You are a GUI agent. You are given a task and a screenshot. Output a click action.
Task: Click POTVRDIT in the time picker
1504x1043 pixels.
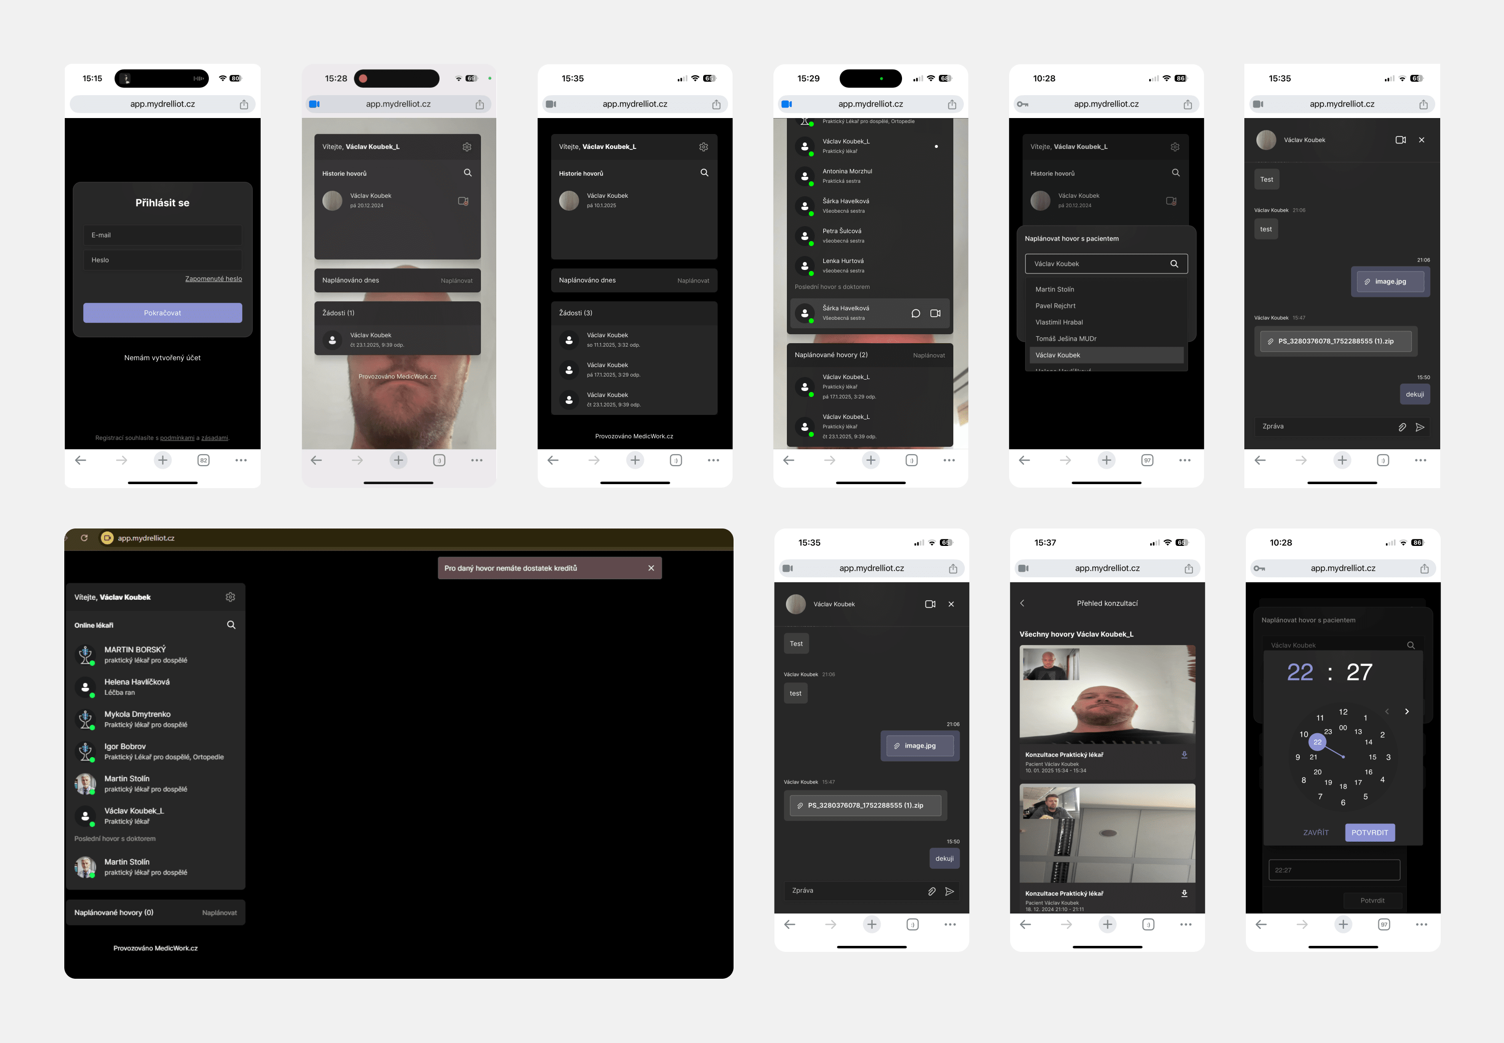coord(1370,833)
